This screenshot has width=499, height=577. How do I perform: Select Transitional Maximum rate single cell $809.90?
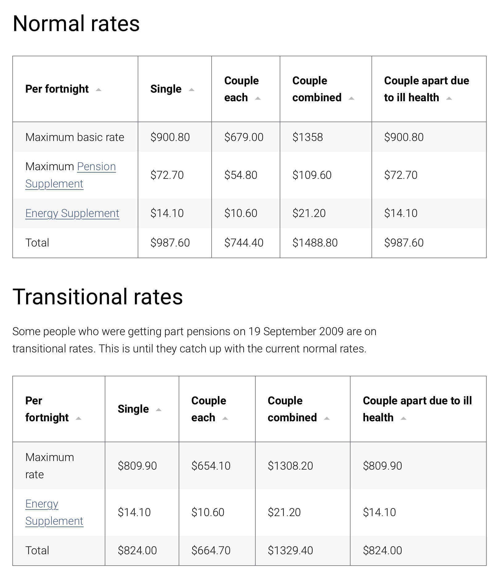point(142,466)
